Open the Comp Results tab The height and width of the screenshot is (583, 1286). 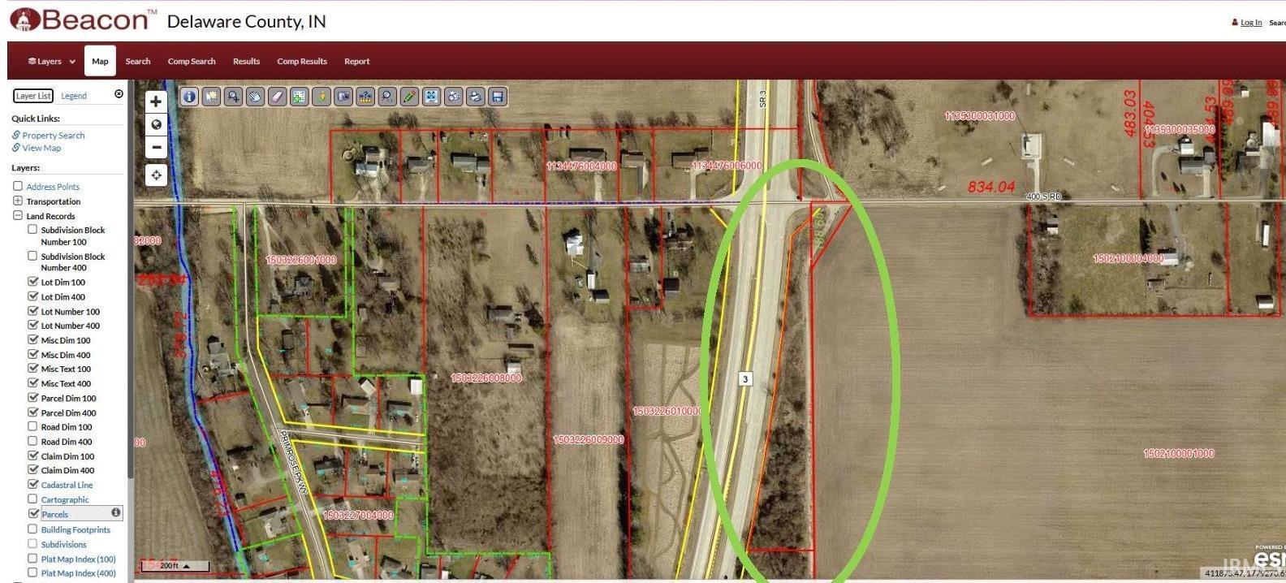(x=302, y=61)
